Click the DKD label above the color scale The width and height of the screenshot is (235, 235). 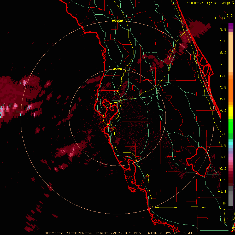click(x=230, y=16)
